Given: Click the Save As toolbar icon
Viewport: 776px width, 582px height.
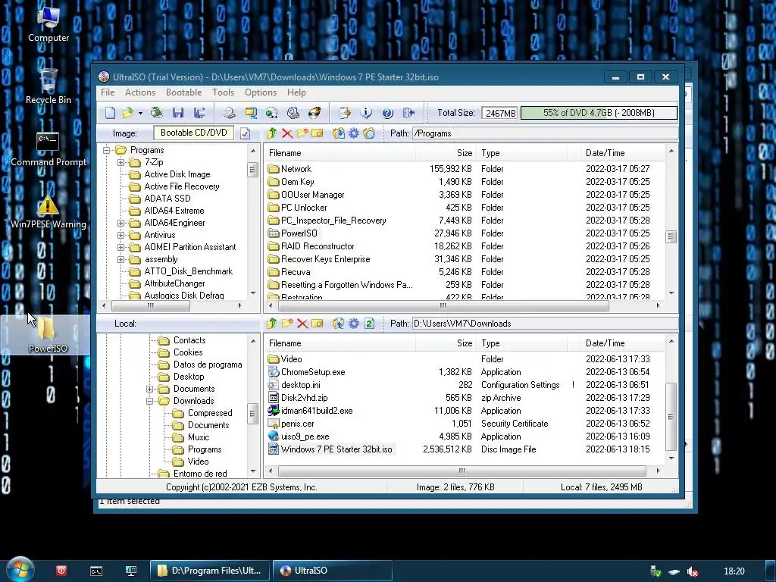Looking at the screenshot, I should tap(199, 113).
